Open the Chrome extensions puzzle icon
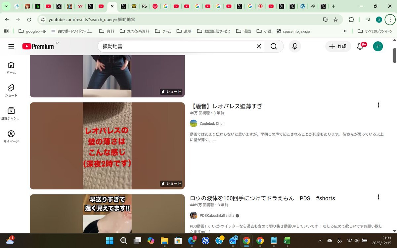The width and height of the screenshot is (397, 248). [351, 20]
